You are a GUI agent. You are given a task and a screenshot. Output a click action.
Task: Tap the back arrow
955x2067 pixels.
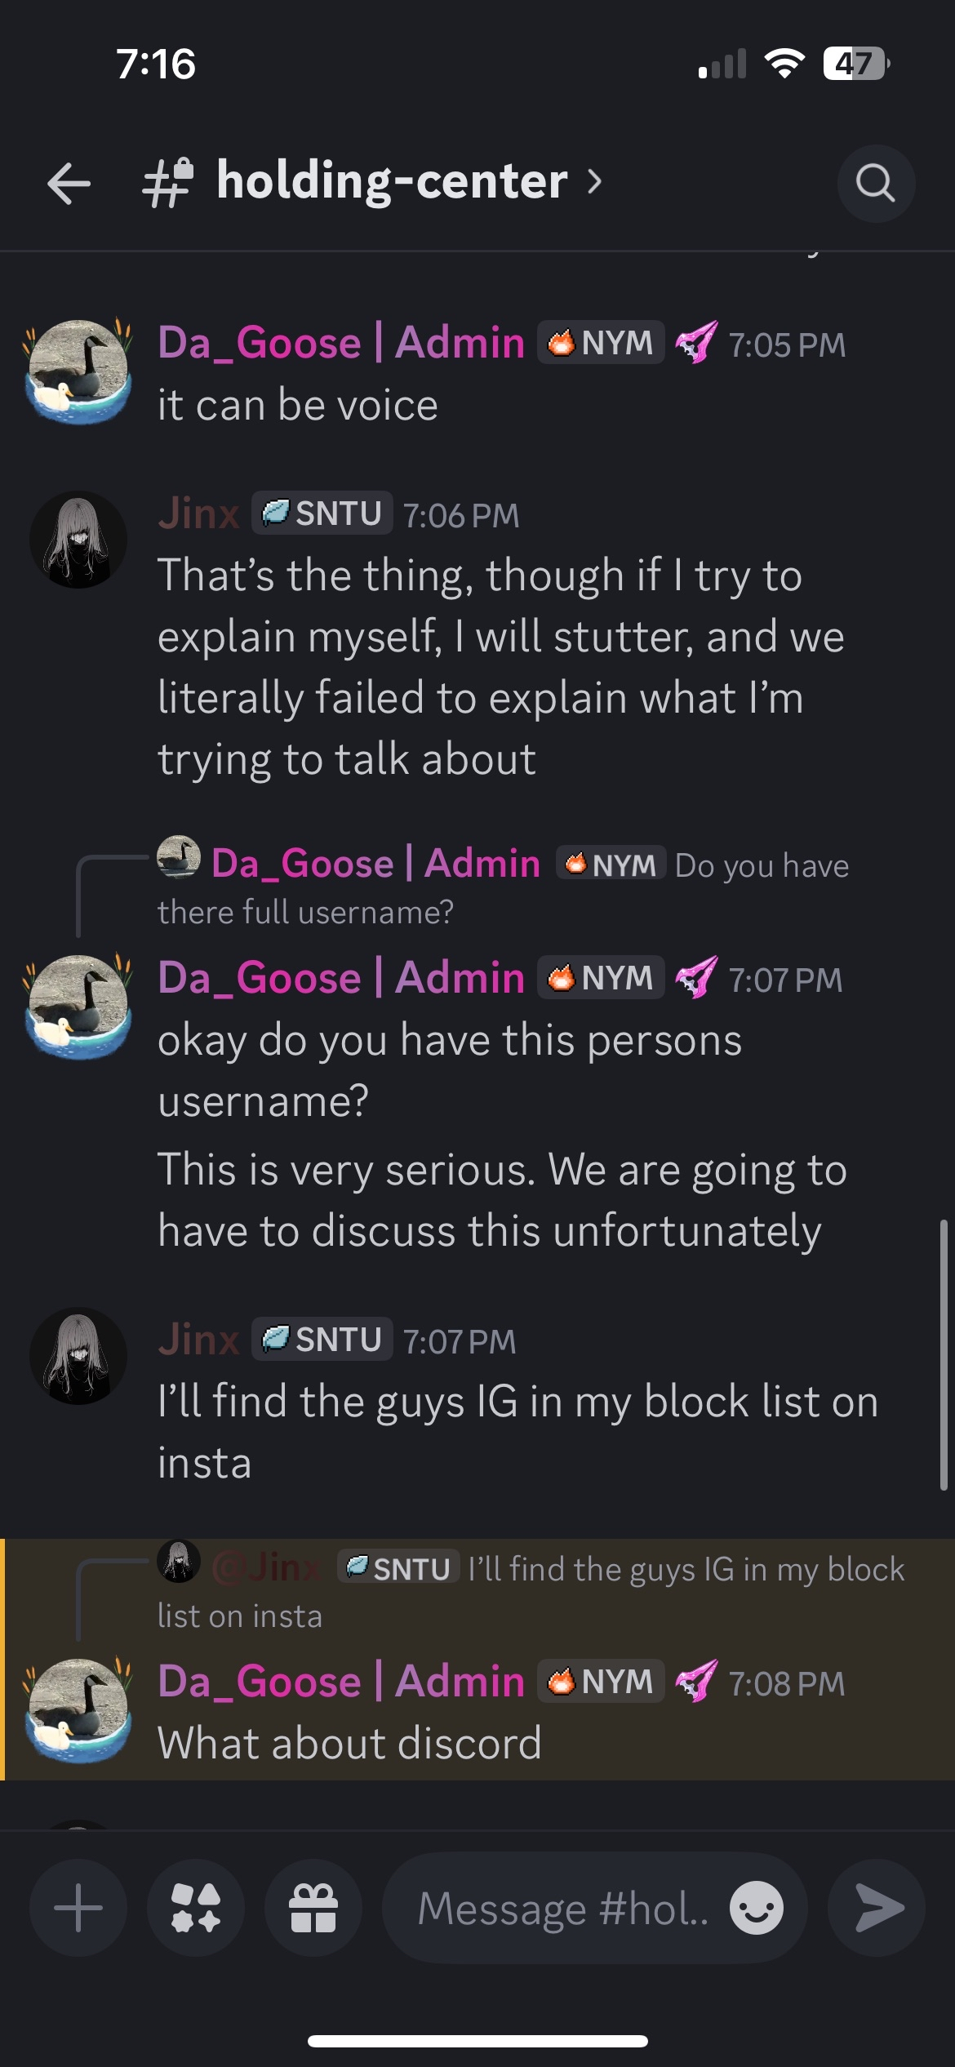pyautogui.click(x=69, y=183)
